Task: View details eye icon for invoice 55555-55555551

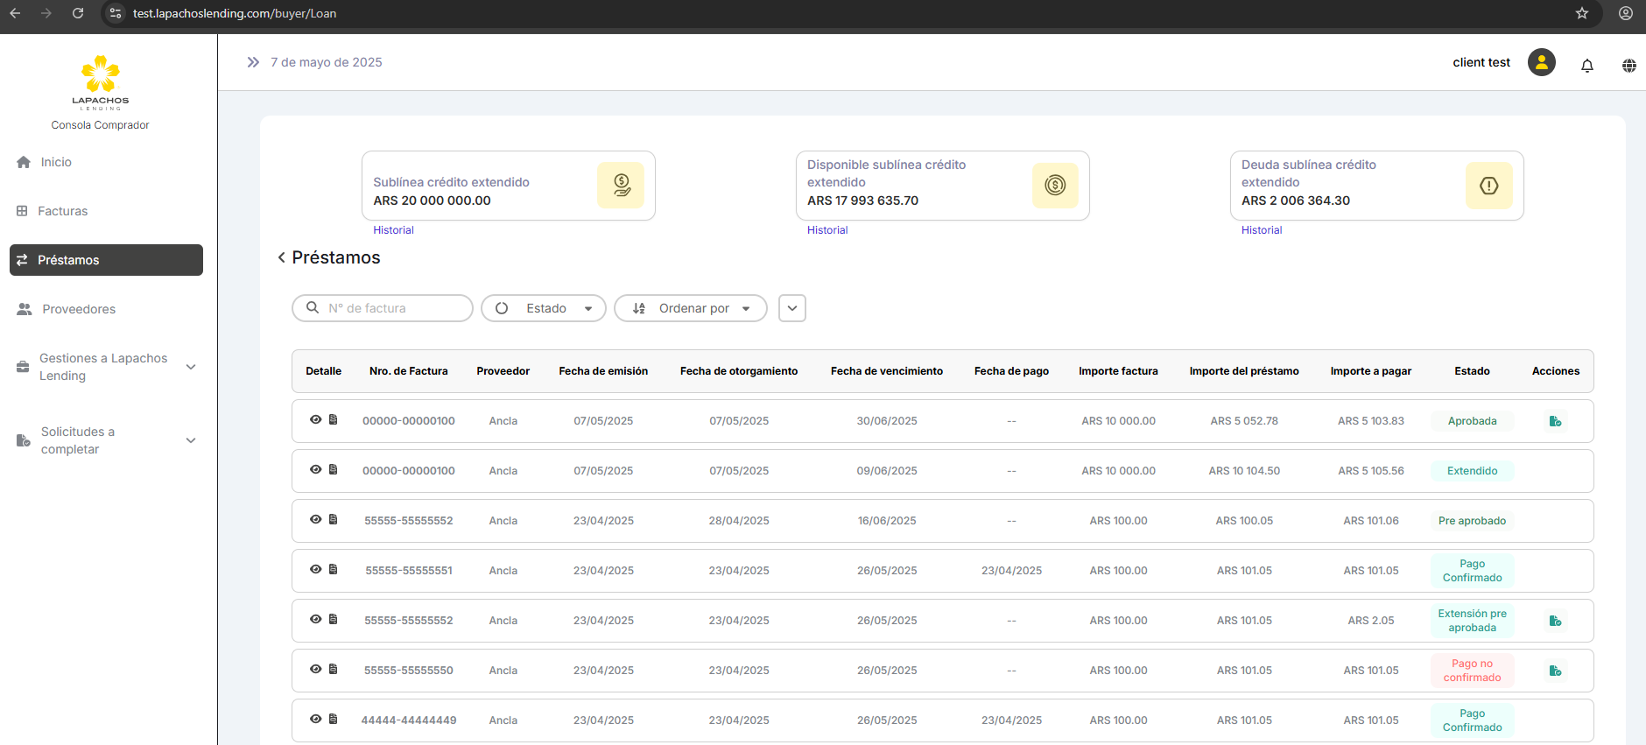Action: pos(315,570)
